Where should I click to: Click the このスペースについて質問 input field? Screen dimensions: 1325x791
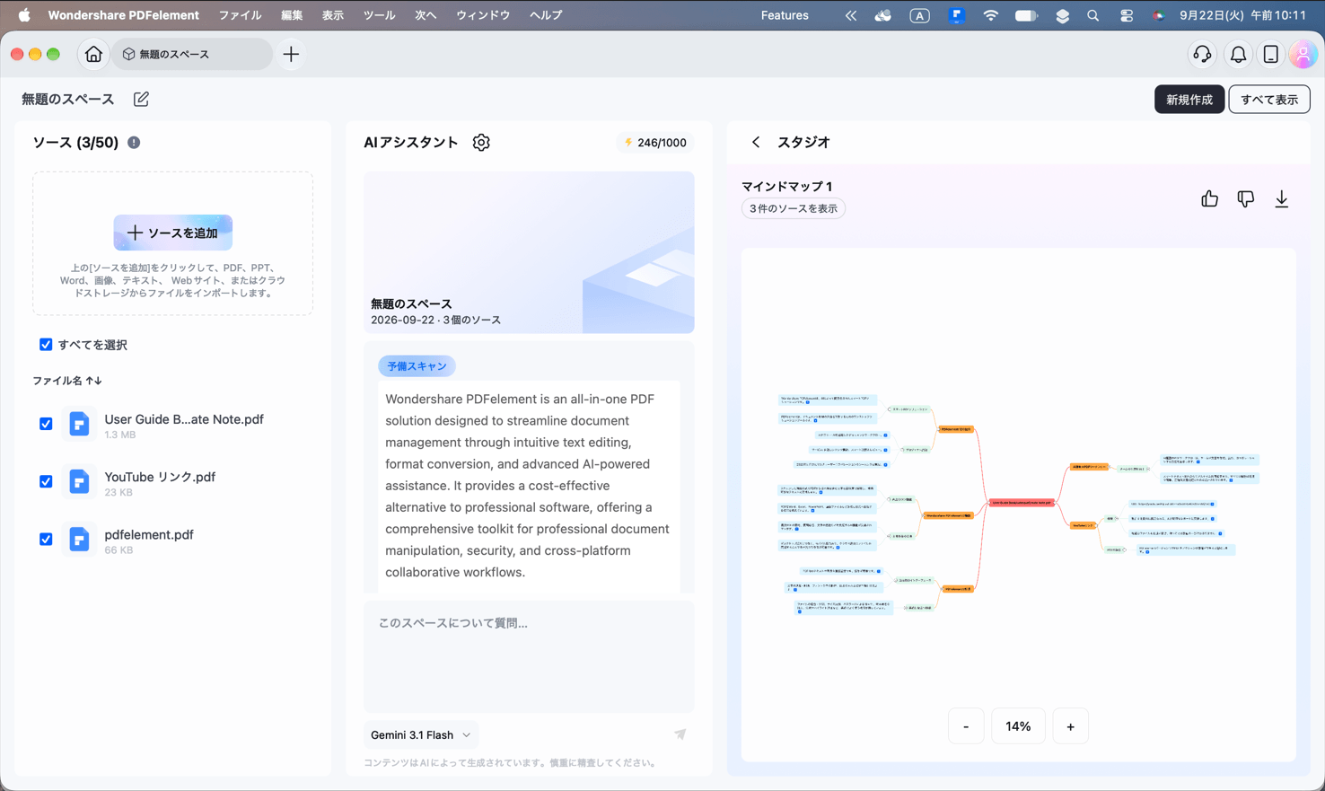529,656
